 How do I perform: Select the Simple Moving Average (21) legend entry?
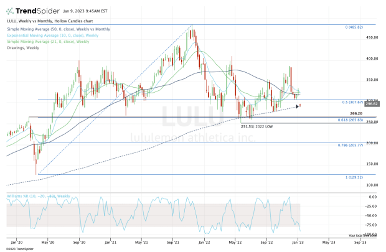pos(48,42)
